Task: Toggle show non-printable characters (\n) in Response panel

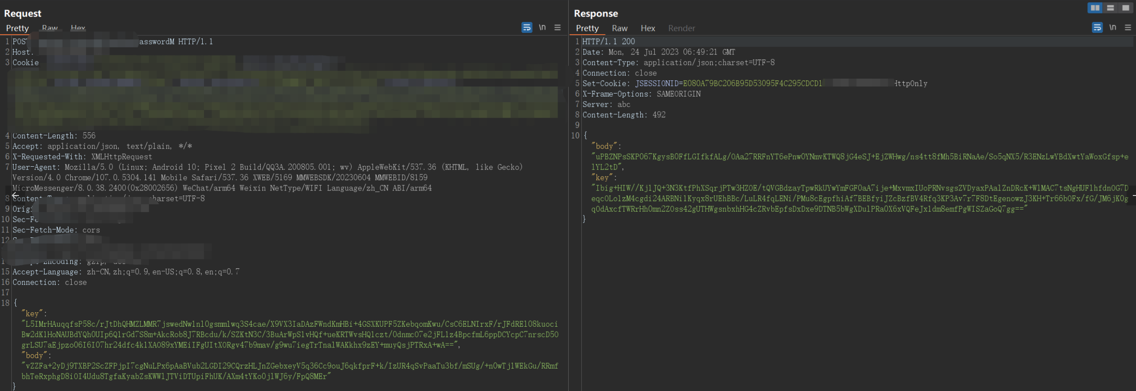Action: [1113, 27]
